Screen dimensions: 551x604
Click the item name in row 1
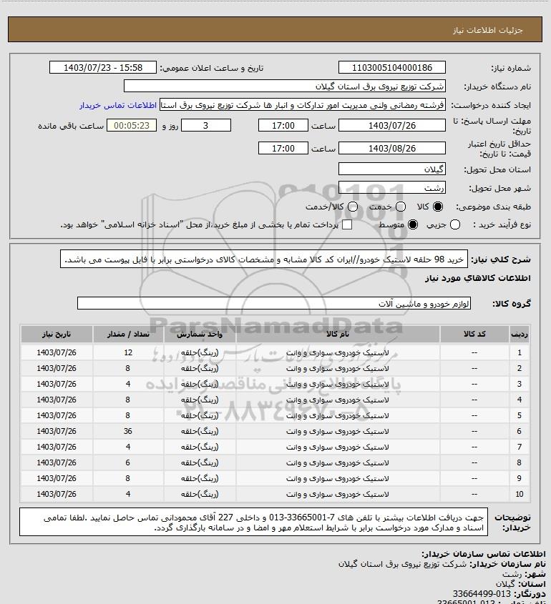coord(338,353)
